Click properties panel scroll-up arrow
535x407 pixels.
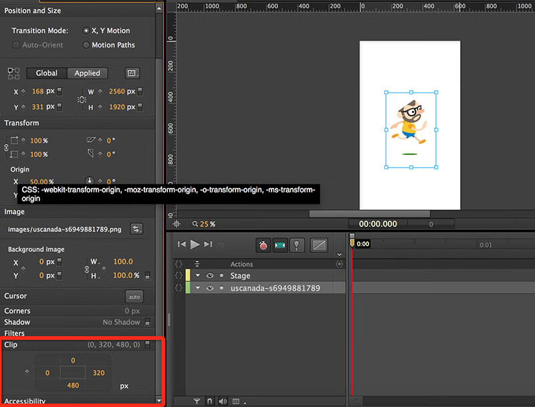click(159, 8)
